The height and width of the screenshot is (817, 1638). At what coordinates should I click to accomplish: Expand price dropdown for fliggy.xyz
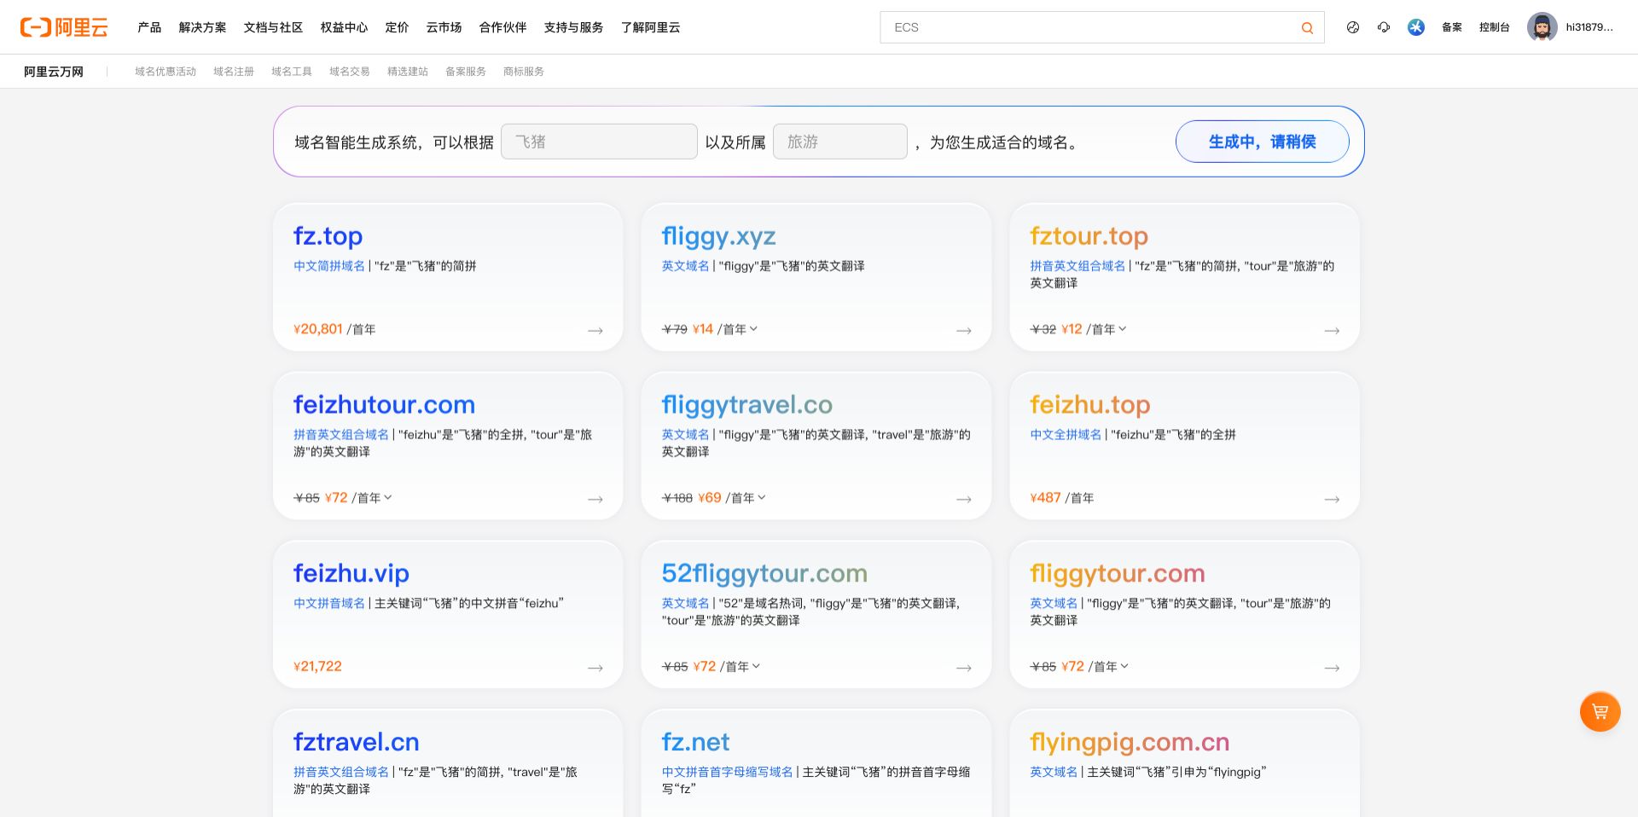[753, 329]
